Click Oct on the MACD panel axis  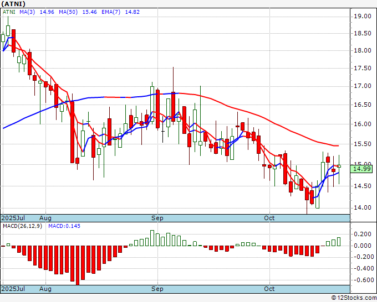[269, 289]
